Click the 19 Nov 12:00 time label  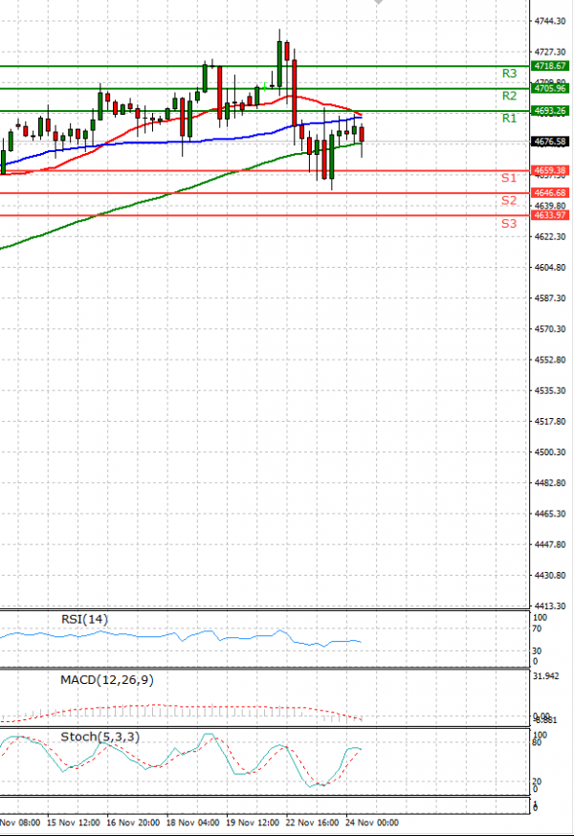pos(253,823)
